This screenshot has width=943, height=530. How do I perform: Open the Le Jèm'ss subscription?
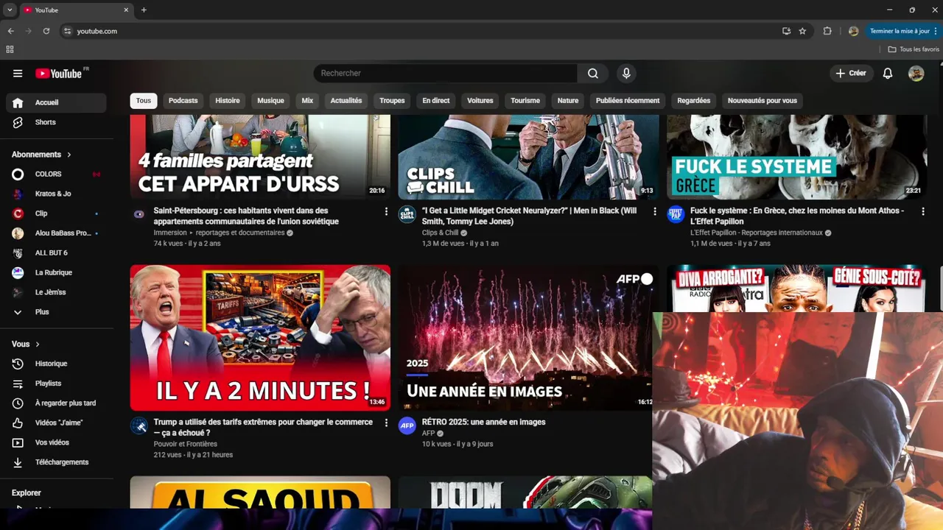[x=56, y=292]
